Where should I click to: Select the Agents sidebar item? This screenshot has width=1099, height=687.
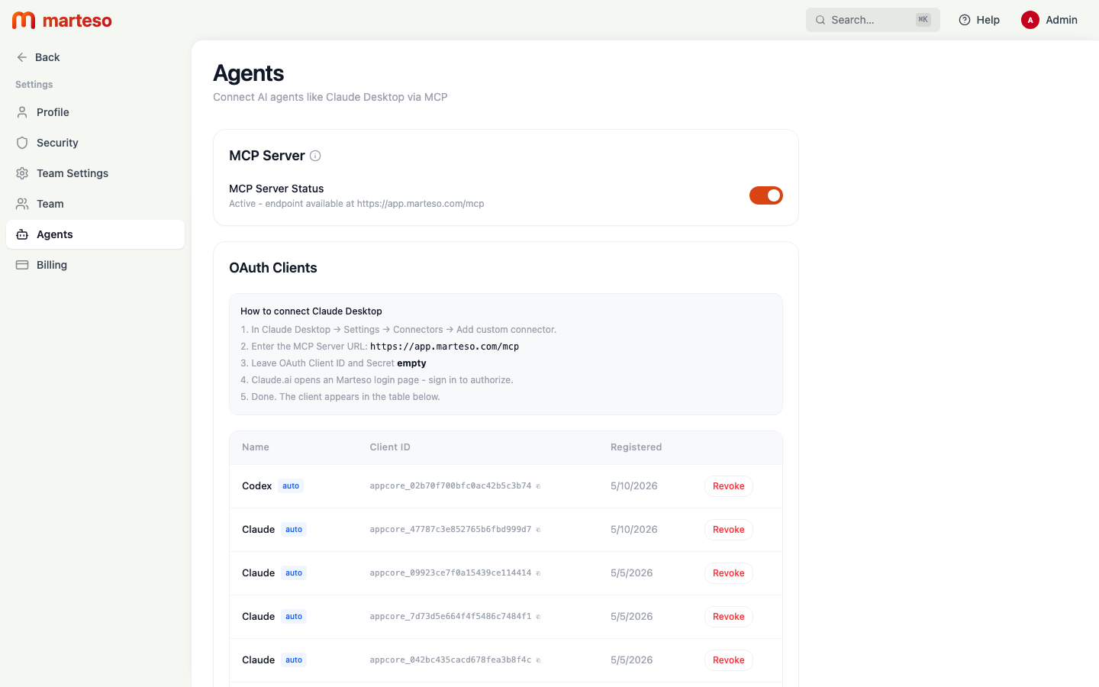pyautogui.click(x=95, y=234)
